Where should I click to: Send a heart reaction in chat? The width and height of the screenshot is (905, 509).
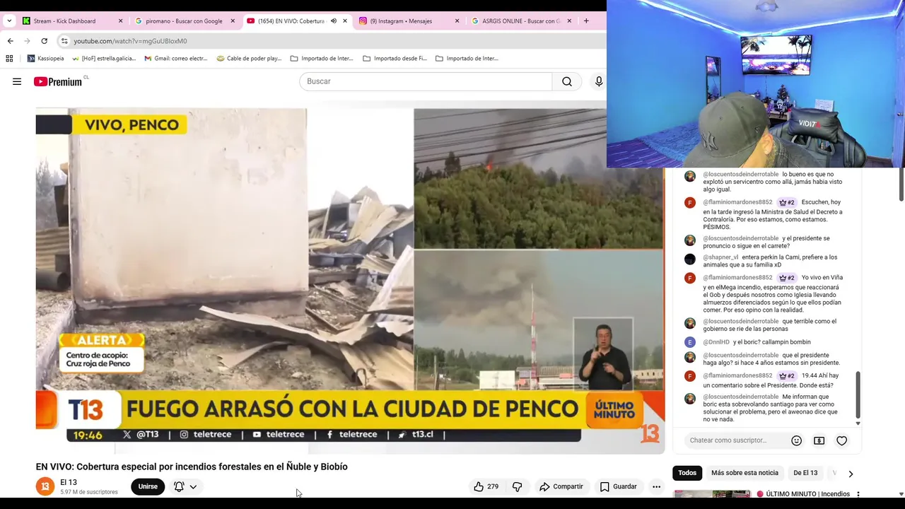coord(841,440)
